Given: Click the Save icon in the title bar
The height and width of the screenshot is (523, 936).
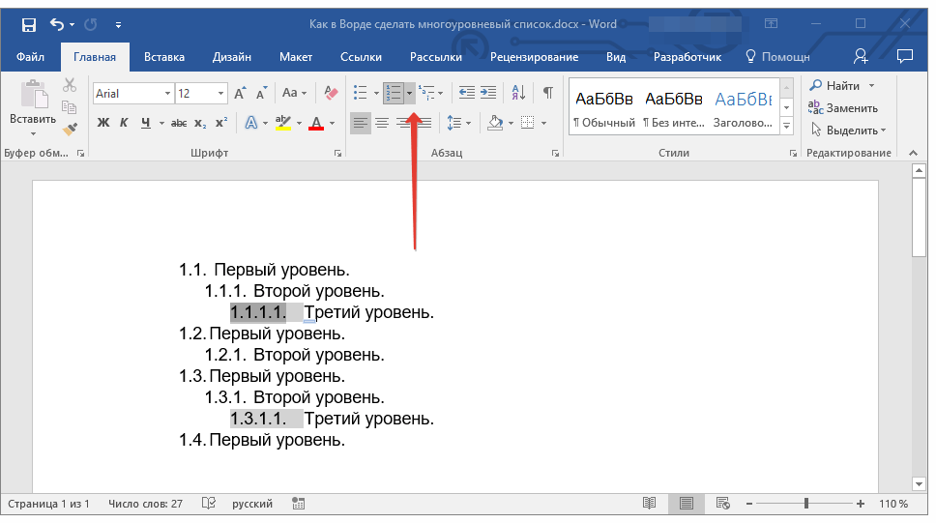Looking at the screenshot, I should (x=28, y=24).
